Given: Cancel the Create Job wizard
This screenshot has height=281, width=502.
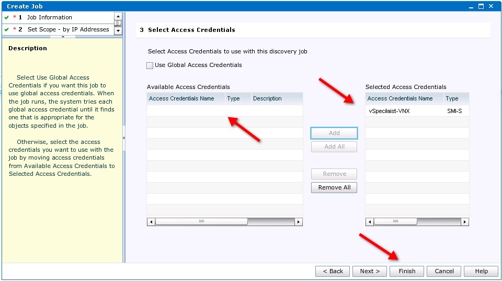Looking at the screenshot, I should [444, 271].
